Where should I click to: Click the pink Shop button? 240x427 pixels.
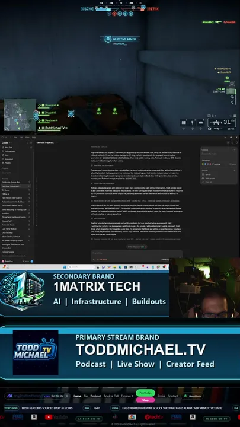click(x=145, y=400)
